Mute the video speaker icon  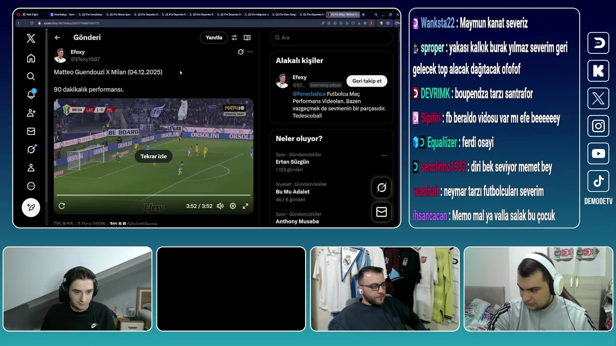pos(220,206)
